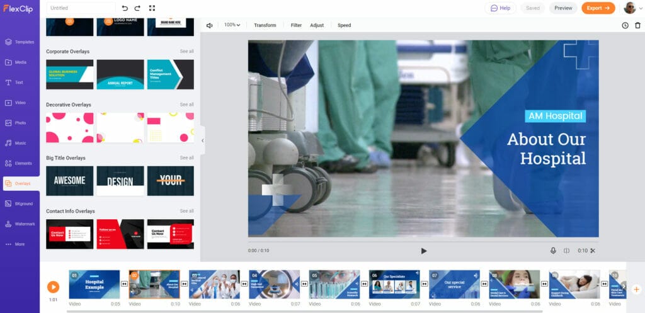
Task: Select storyboard clip 06 Our Specialists
Action: [394, 284]
